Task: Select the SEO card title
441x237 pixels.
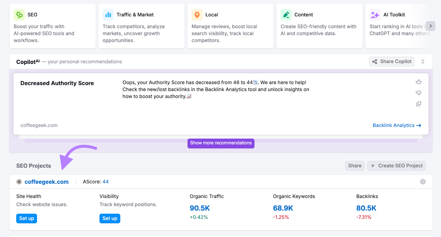Action: click(32, 15)
